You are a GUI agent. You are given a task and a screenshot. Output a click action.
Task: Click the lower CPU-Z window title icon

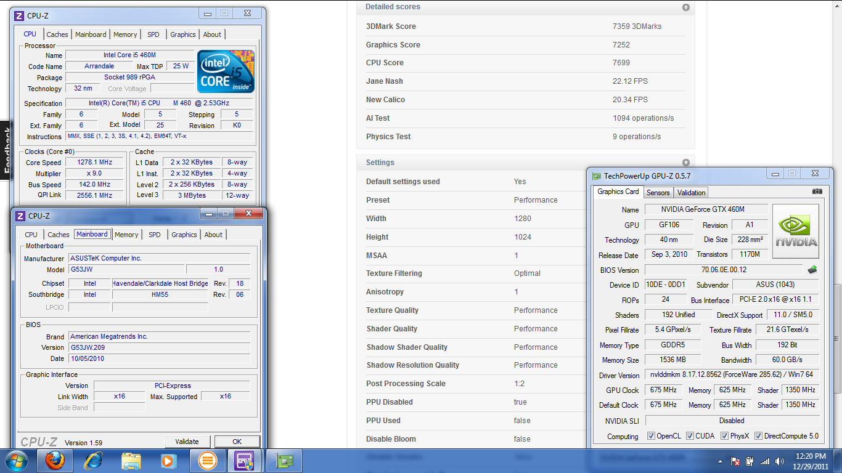pos(20,216)
